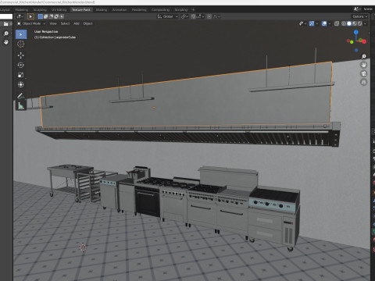This screenshot has height=281, width=375.
Task: Switch to the Shading workspace tab
Action: point(102,9)
